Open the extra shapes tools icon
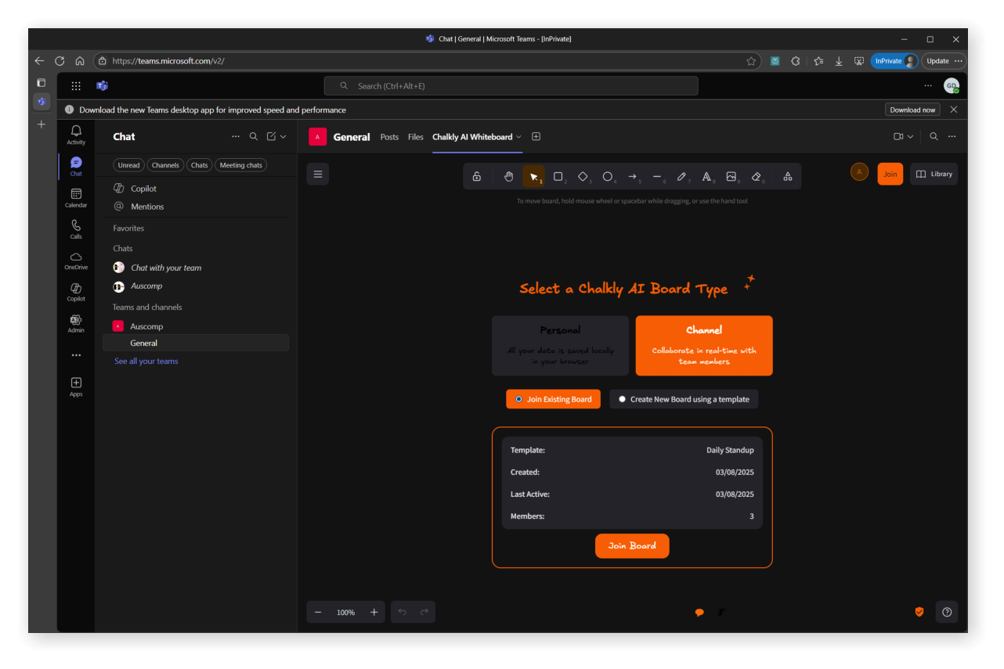 [788, 177]
